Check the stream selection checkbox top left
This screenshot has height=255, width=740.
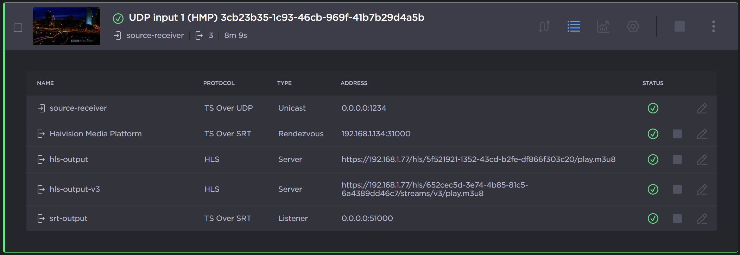pyautogui.click(x=18, y=27)
